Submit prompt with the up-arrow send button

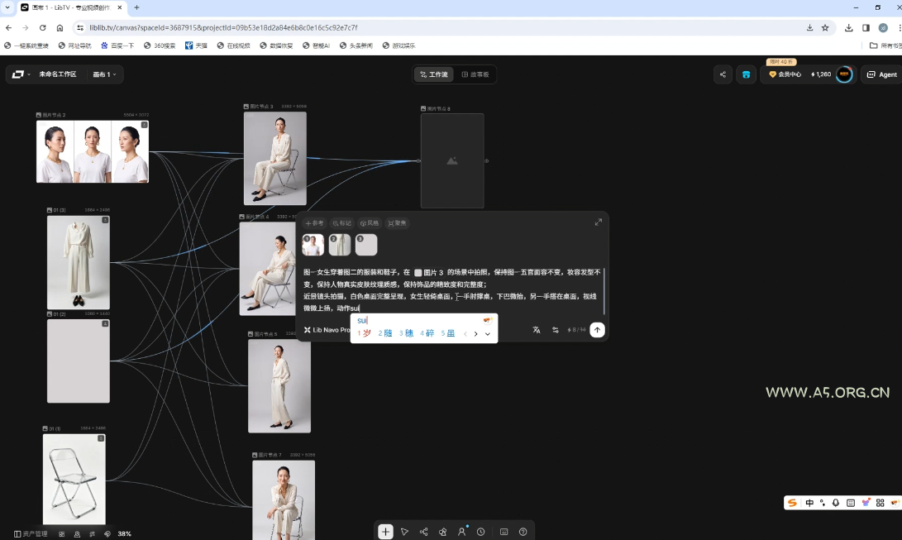point(597,330)
